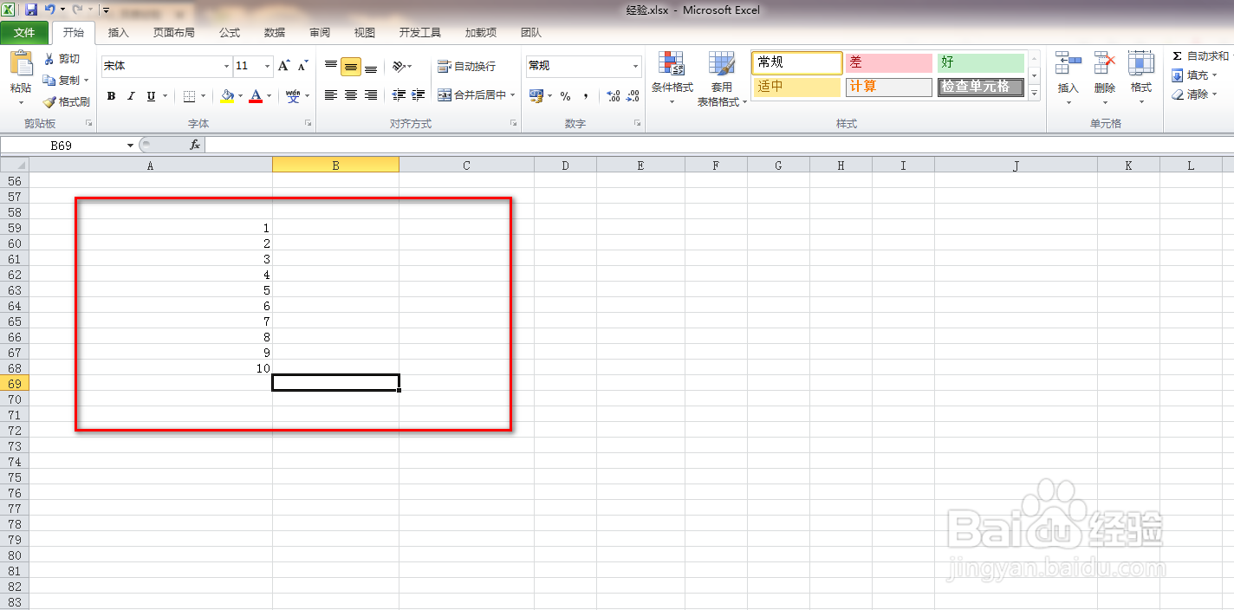This screenshot has width=1234, height=610.
Task: Click the Undo arrow icon
Action: [50, 10]
